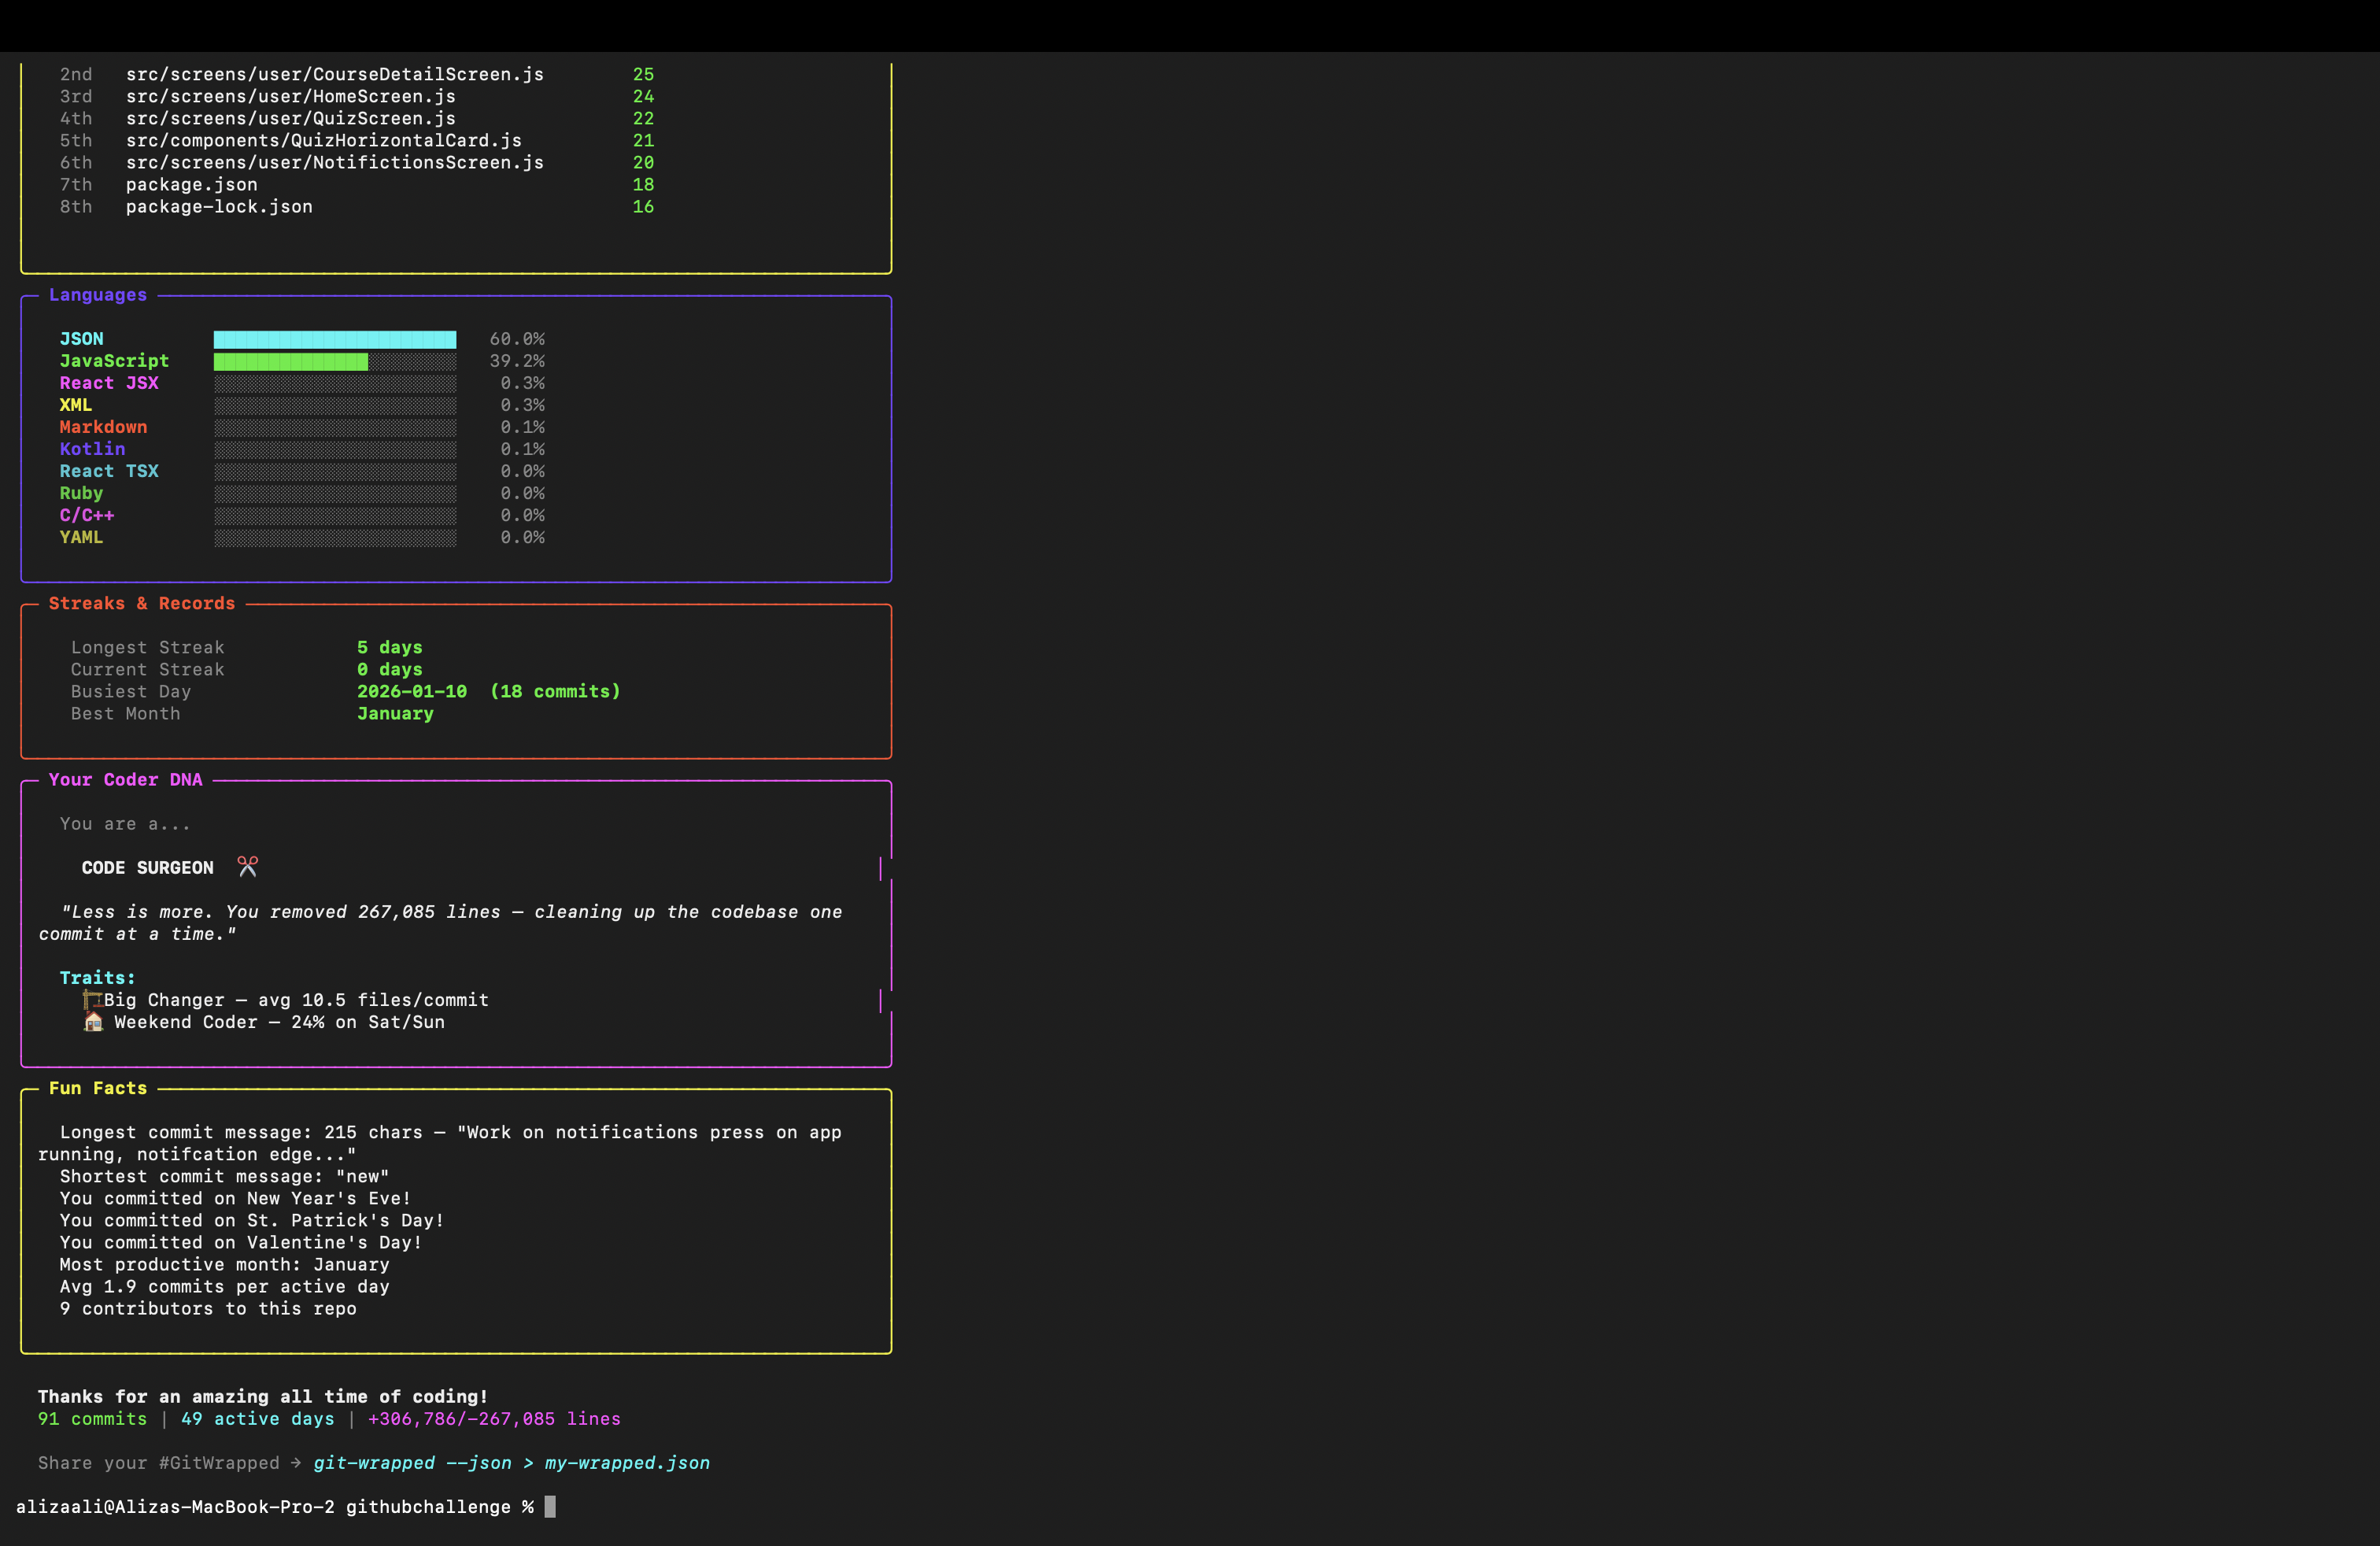The width and height of the screenshot is (2380, 1546).
Task: Select the src/screens/user/HomeScreen.js entry
Action: coord(290,96)
